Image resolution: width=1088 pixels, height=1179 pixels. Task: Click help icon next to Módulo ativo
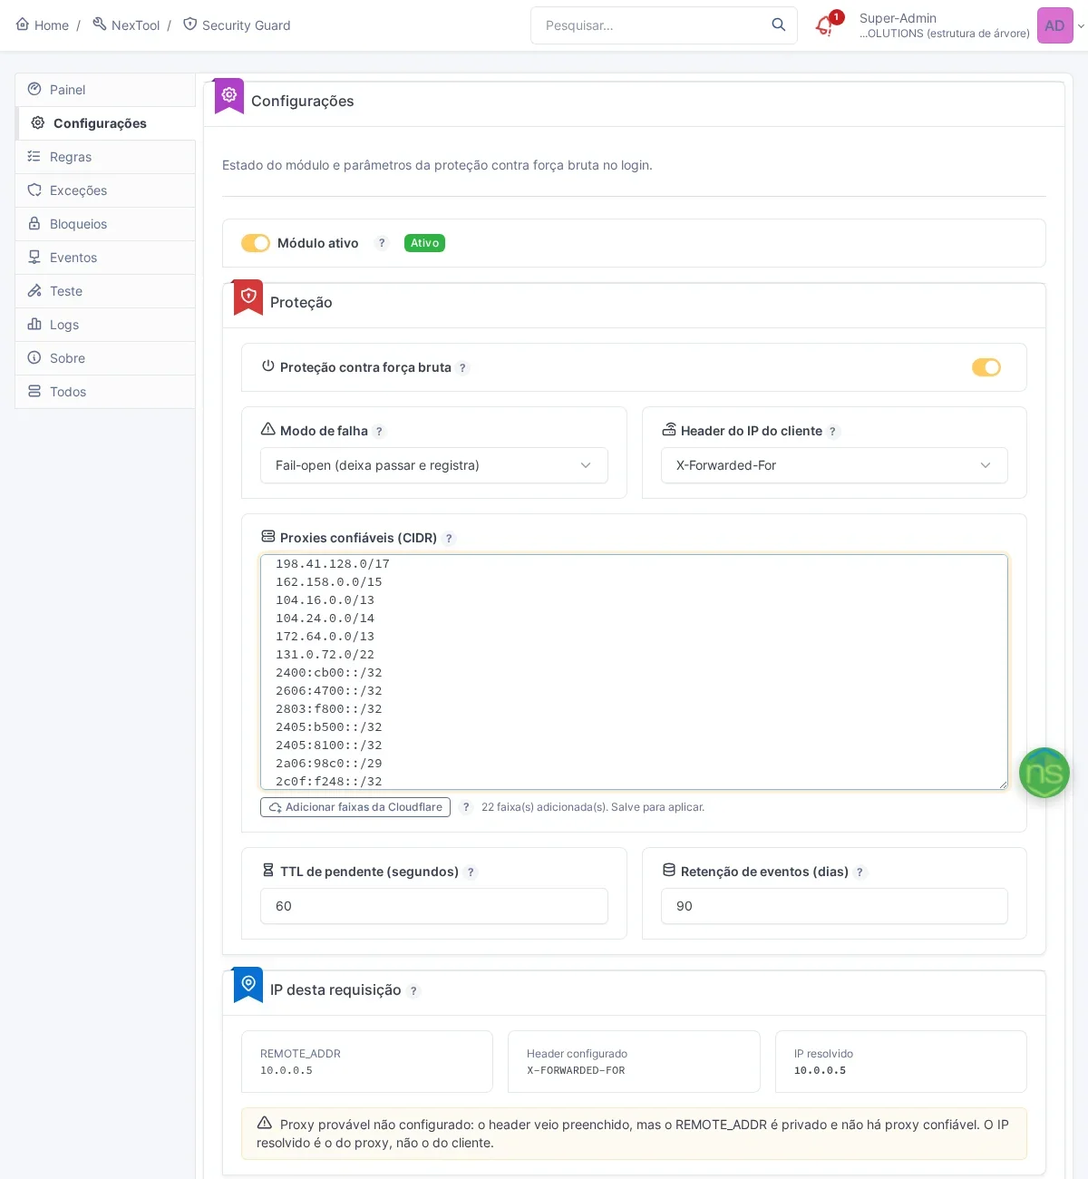[382, 243]
